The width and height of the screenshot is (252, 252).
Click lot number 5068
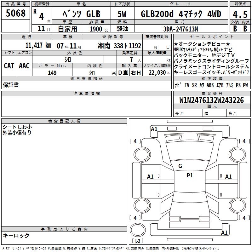[16, 14]
